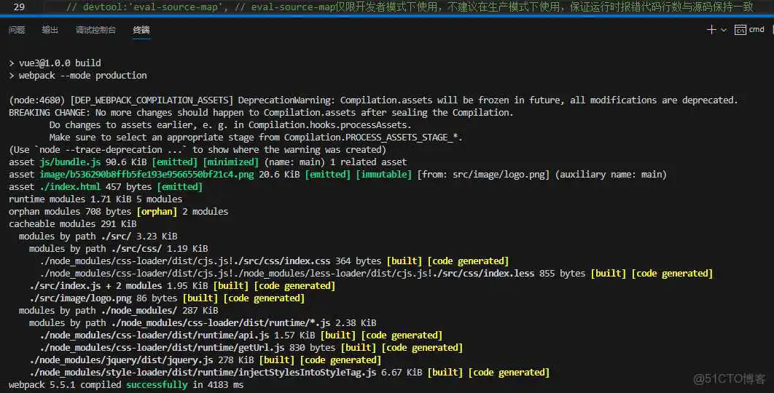Click editor line number 29
This screenshot has width=774, height=393.
pos(19,7)
